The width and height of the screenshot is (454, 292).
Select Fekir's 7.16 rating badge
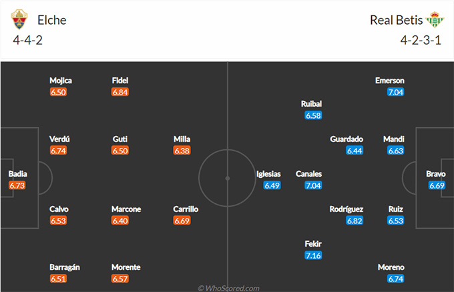tap(313, 255)
